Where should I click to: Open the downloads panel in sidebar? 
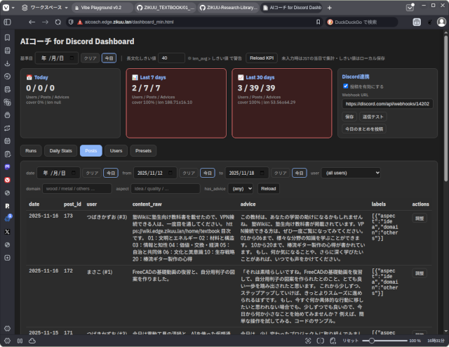7,63
